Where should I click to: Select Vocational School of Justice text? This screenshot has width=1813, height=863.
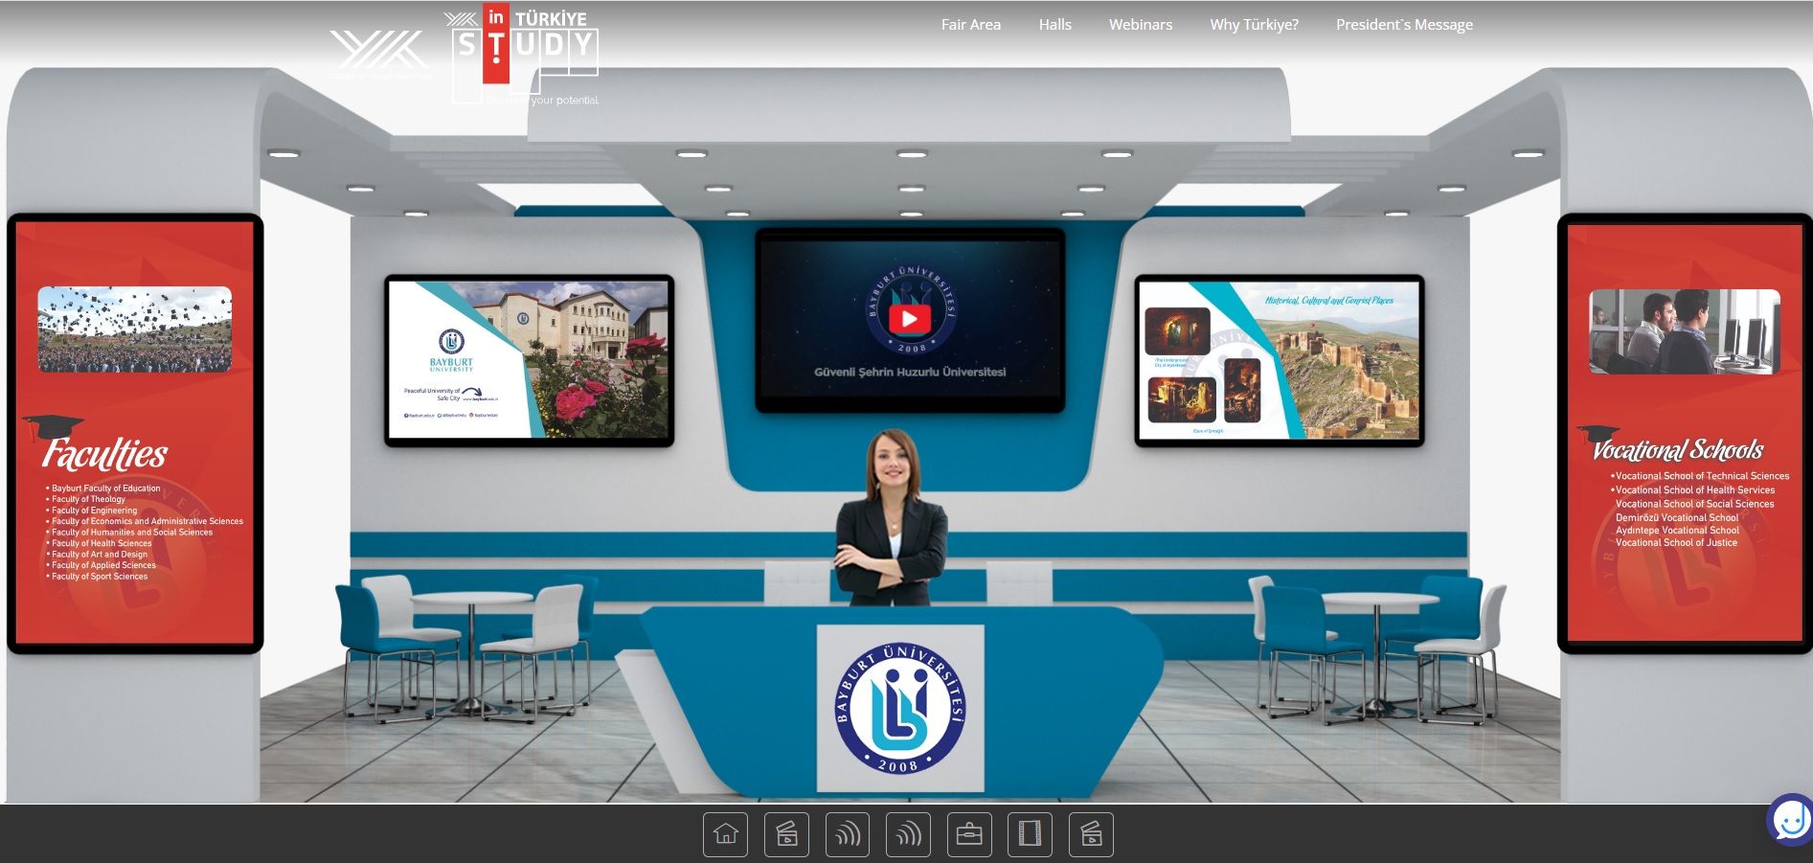tap(1676, 542)
